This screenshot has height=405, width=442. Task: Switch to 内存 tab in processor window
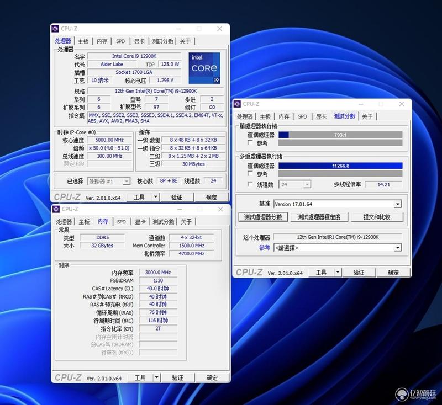102,41
